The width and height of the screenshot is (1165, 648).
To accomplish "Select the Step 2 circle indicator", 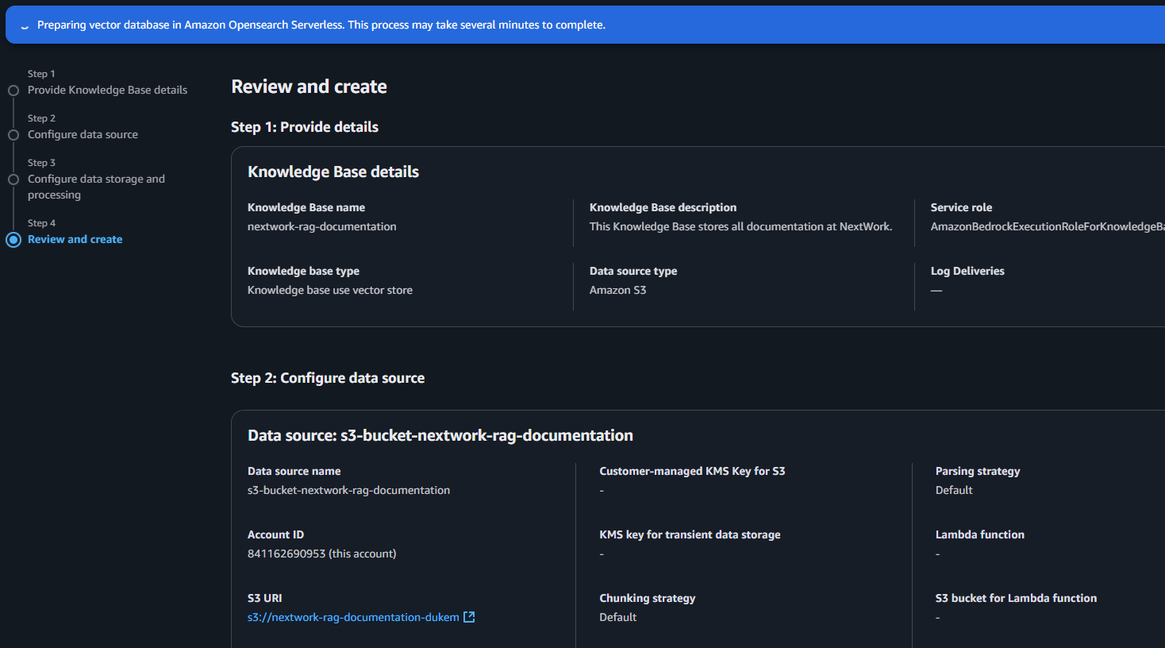I will tap(13, 135).
